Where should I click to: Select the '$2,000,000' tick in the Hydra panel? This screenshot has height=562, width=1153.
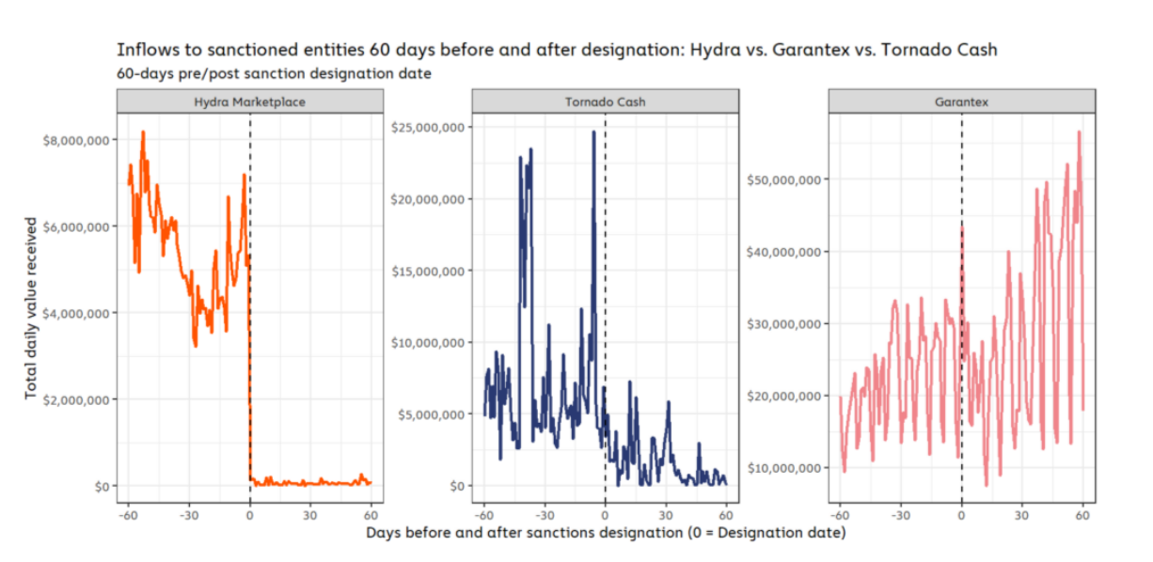coord(77,399)
